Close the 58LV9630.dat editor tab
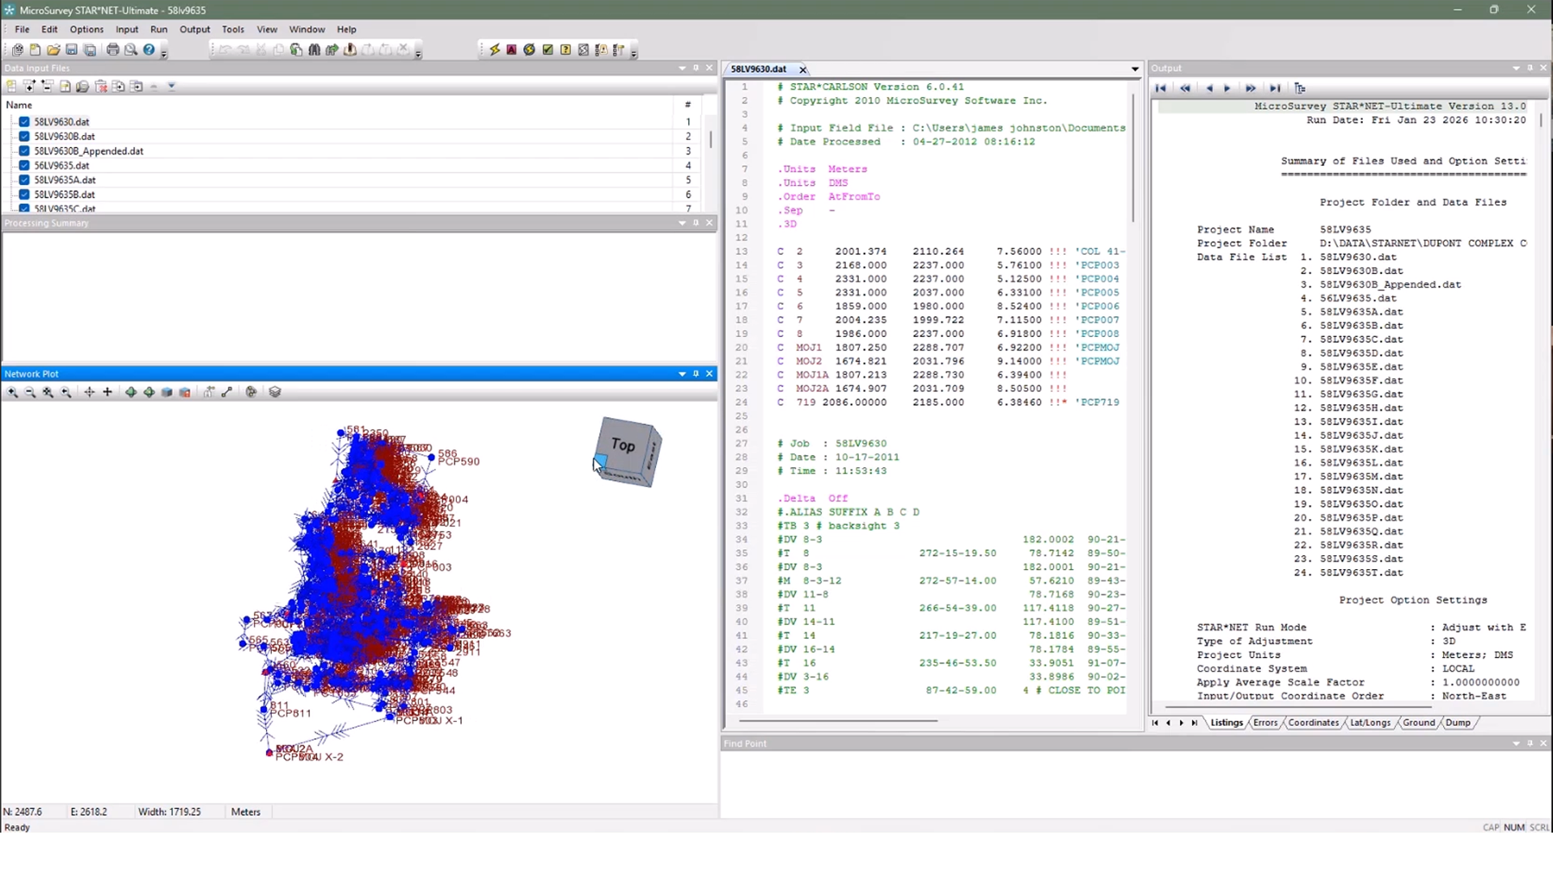Viewport: 1553px width, 873px height. click(802, 70)
